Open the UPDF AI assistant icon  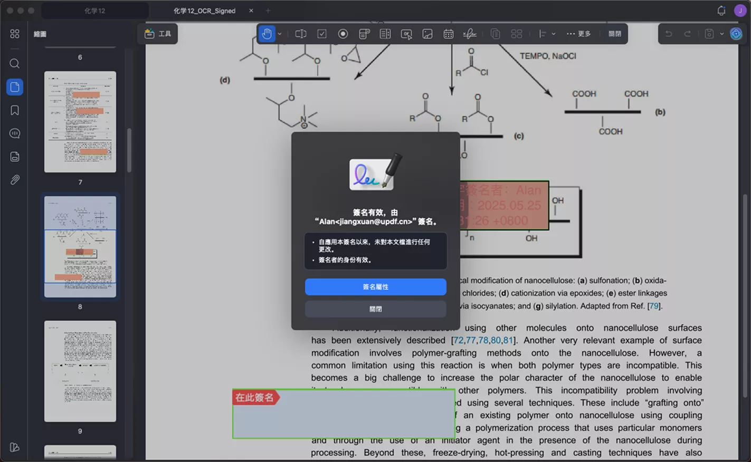coord(736,34)
